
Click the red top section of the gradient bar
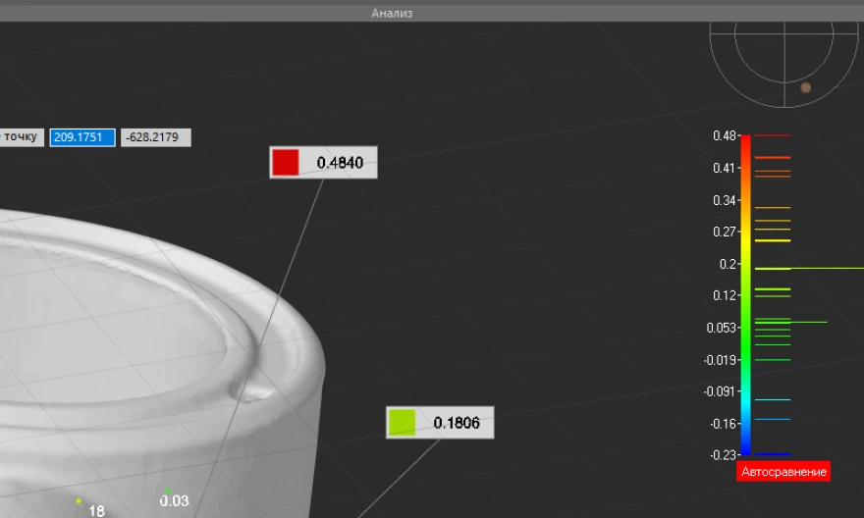tap(746, 147)
